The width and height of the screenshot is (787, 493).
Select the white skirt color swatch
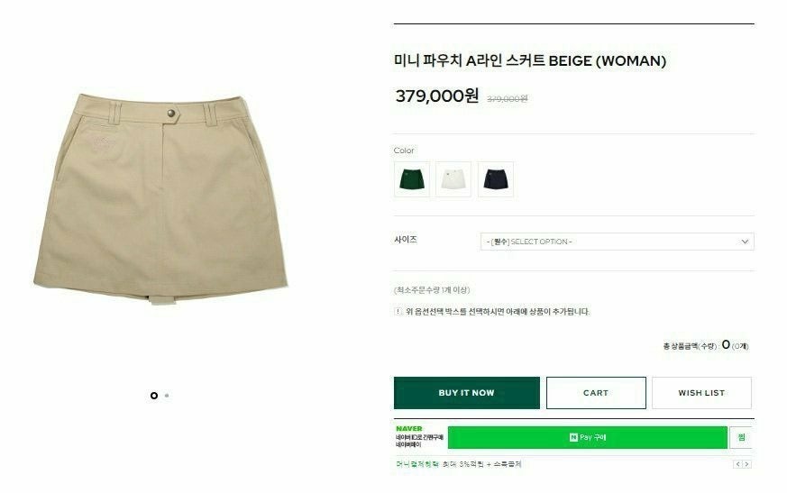(x=453, y=179)
